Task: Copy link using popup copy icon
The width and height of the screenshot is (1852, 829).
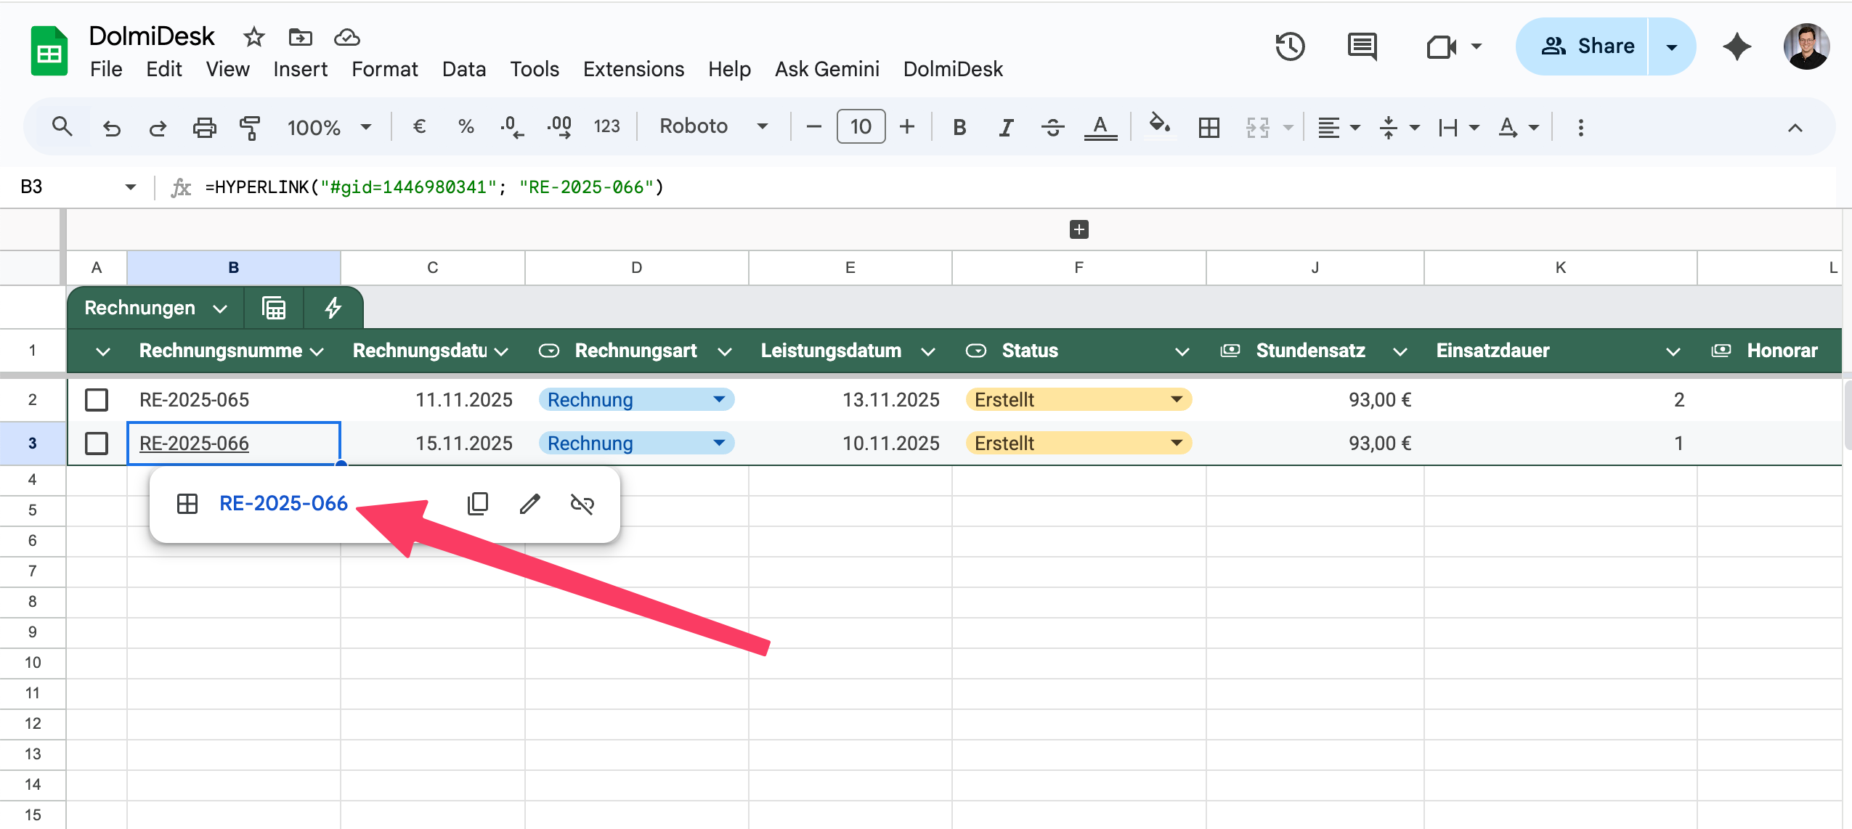Action: pos(478,504)
